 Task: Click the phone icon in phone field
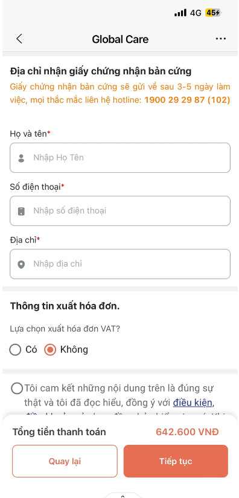(x=21, y=211)
